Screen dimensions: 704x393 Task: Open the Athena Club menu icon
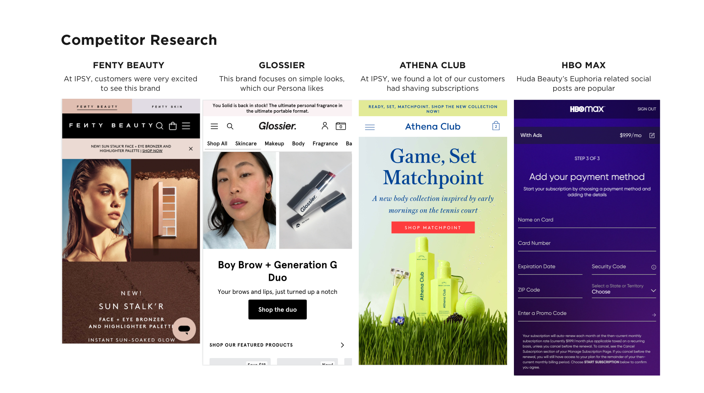tap(370, 127)
